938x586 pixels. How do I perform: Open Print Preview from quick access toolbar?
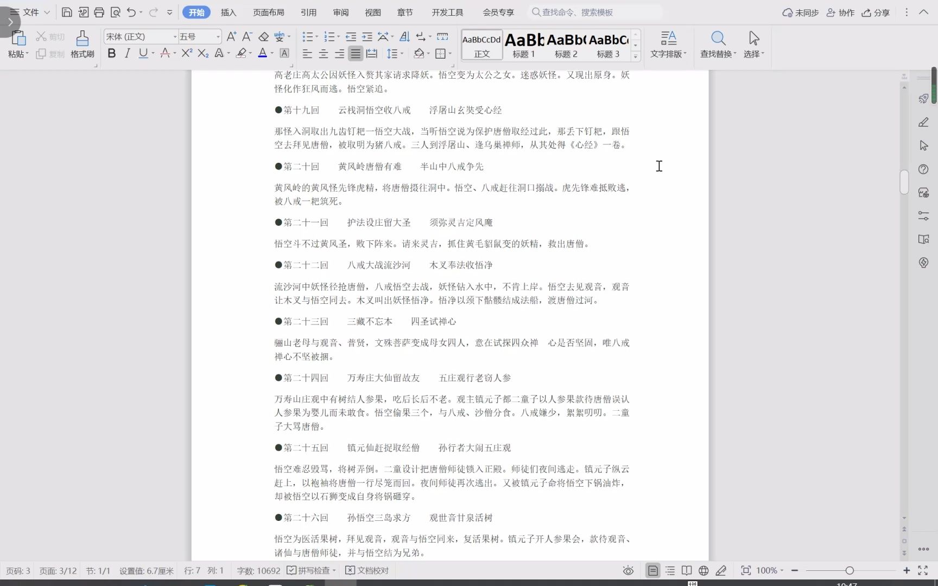pos(115,12)
